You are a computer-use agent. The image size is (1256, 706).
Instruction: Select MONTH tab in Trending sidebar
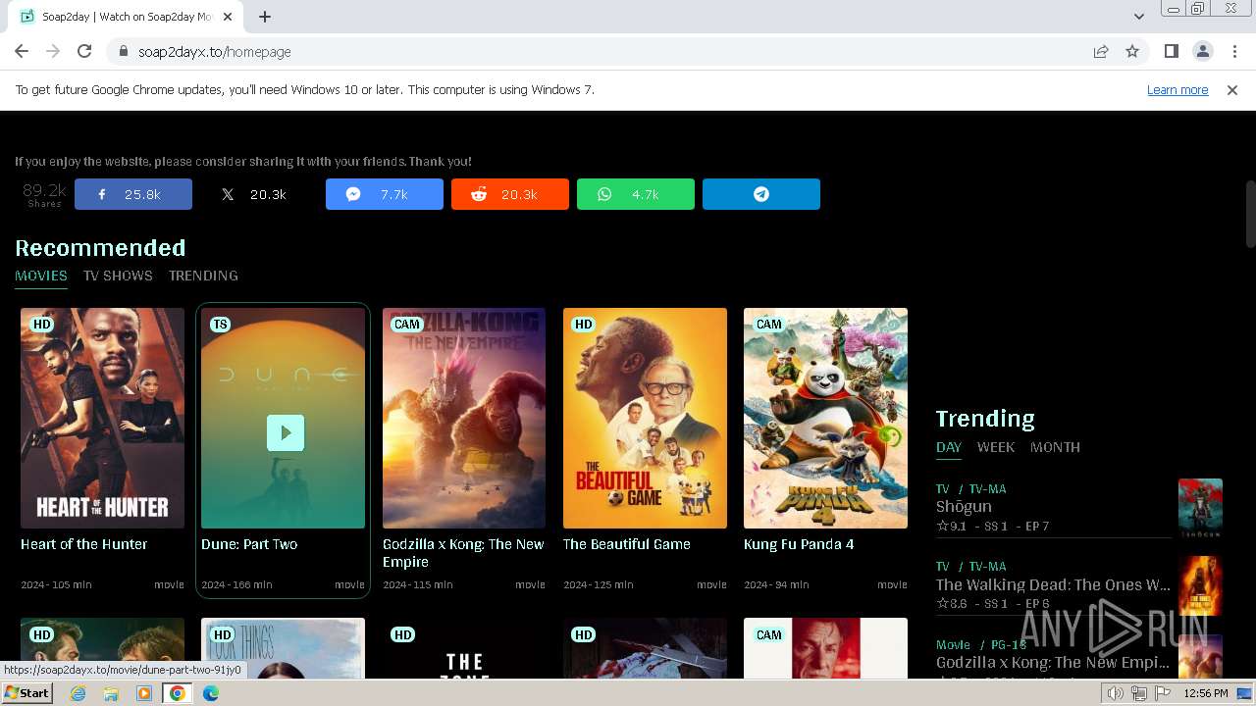1055,447
